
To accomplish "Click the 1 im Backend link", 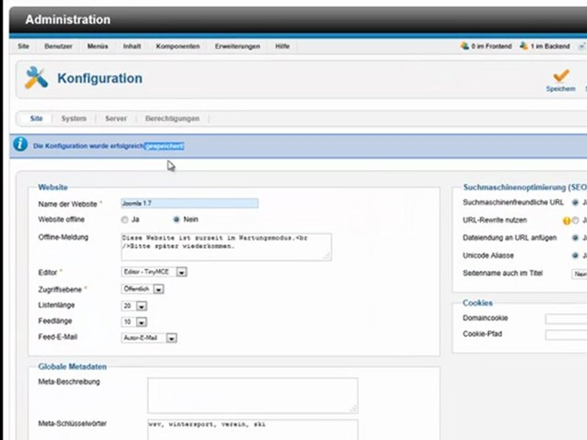I will (x=550, y=46).
